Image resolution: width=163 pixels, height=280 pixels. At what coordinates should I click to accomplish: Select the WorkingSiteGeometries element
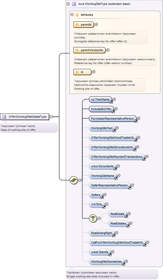click(x=106, y=261)
